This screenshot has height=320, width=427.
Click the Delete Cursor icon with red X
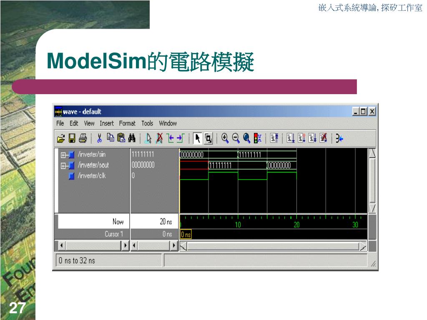(159, 138)
